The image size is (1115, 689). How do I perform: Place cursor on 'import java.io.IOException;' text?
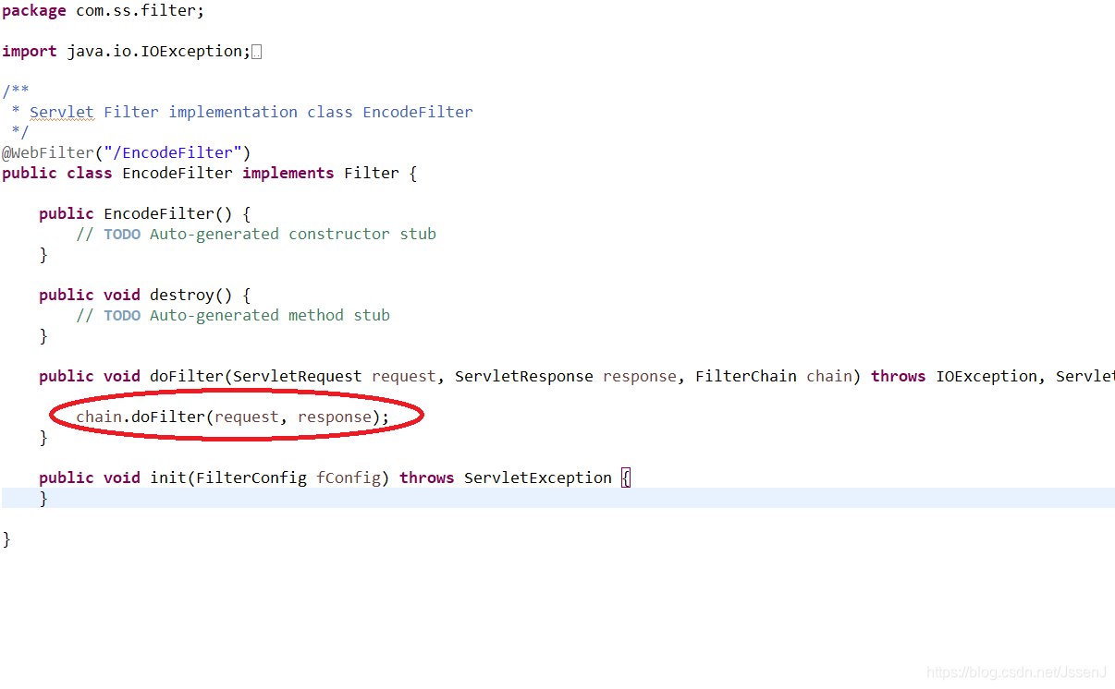tap(127, 52)
